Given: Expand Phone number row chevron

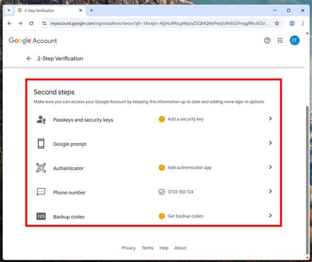Looking at the screenshot, I should tap(270, 191).
